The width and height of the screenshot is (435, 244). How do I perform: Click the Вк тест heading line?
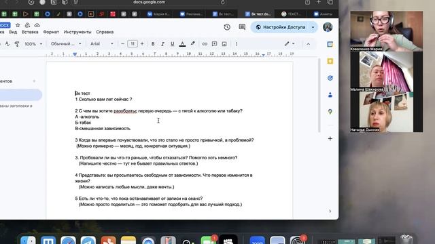click(x=82, y=94)
